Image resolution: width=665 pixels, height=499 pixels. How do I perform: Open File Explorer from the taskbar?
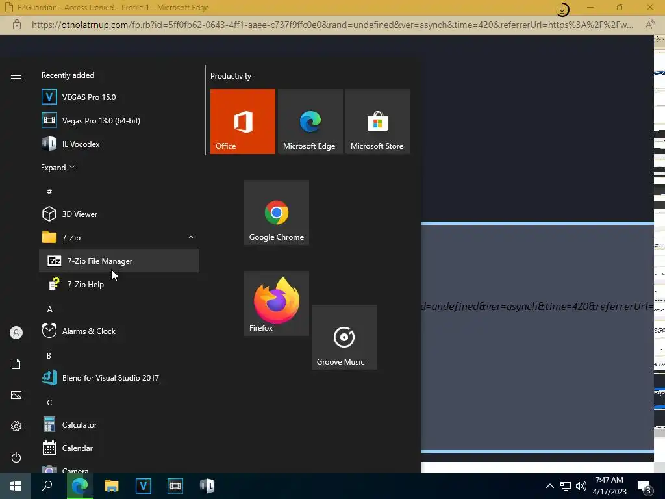(111, 486)
